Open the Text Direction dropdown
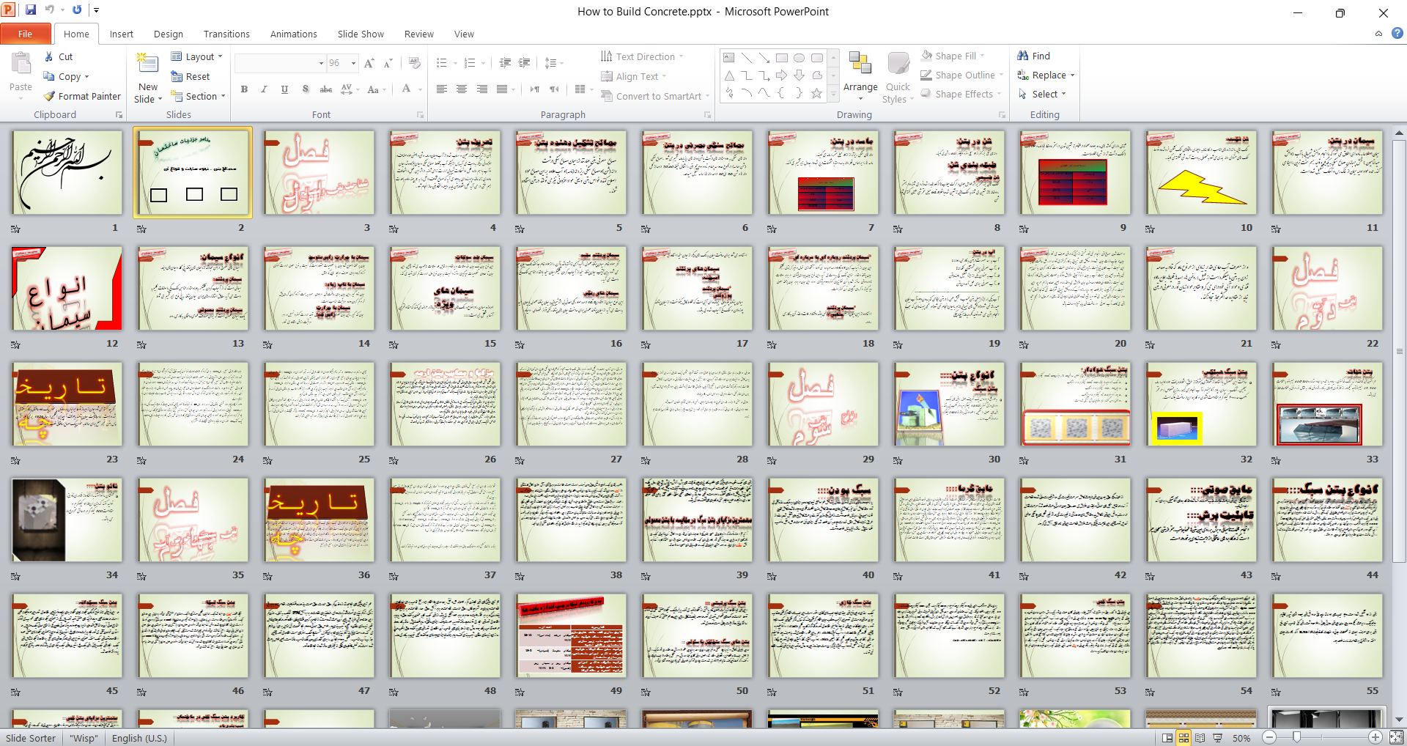1407x746 pixels. pyautogui.click(x=642, y=56)
